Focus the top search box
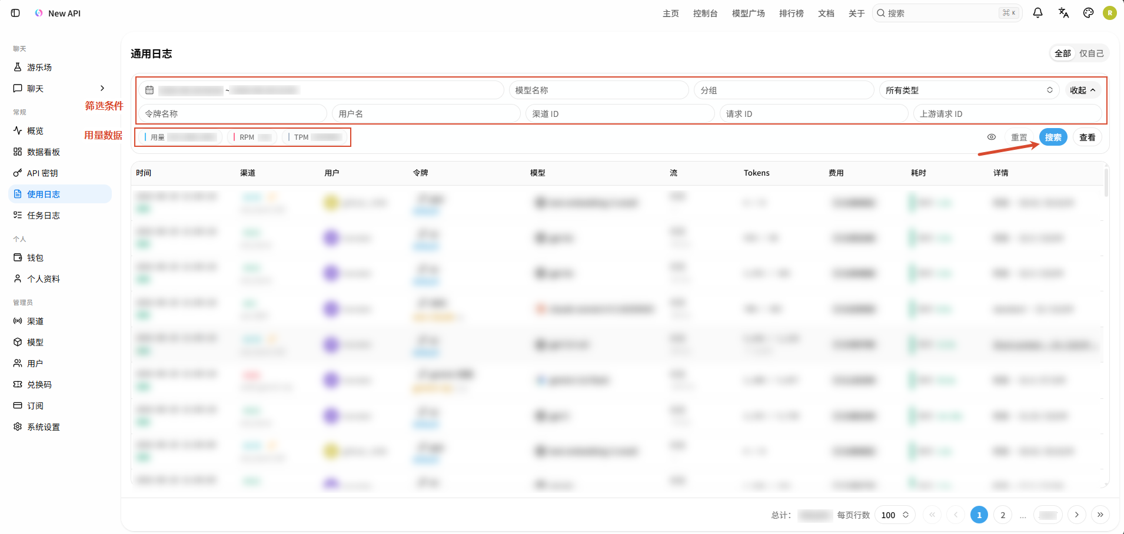 [x=947, y=13]
